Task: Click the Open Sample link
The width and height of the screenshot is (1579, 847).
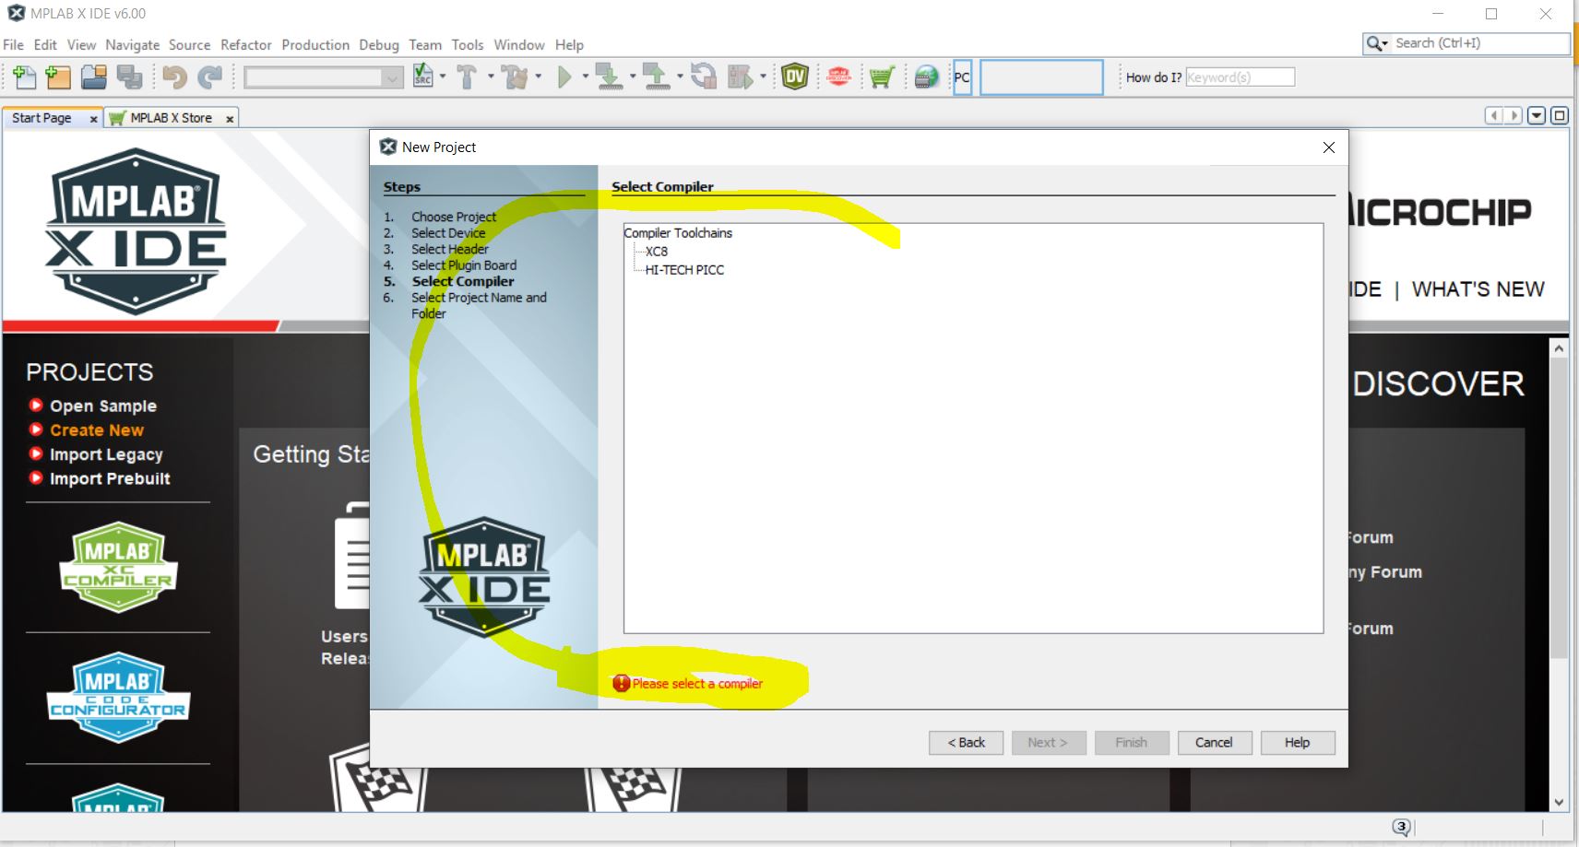Action: (102, 406)
